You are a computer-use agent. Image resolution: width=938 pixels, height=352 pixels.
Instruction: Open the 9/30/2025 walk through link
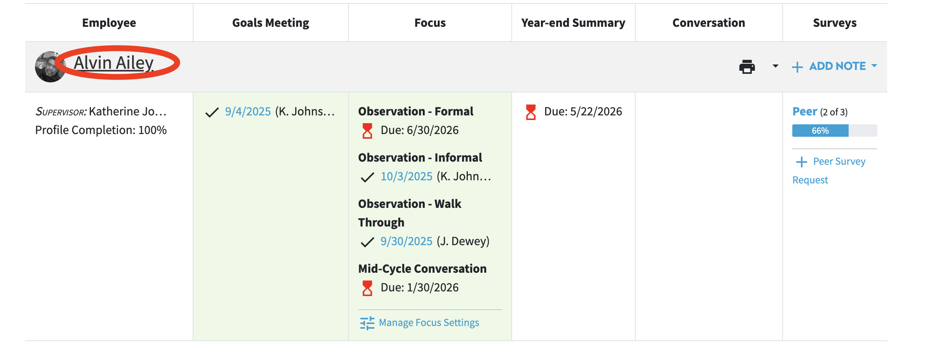(406, 242)
